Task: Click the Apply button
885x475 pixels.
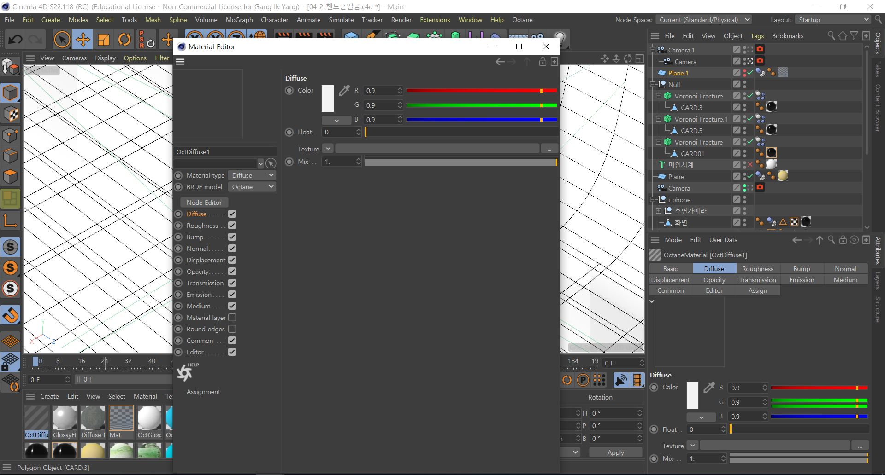Action: coord(615,452)
